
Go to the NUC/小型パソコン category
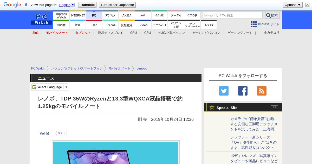point(171,33)
